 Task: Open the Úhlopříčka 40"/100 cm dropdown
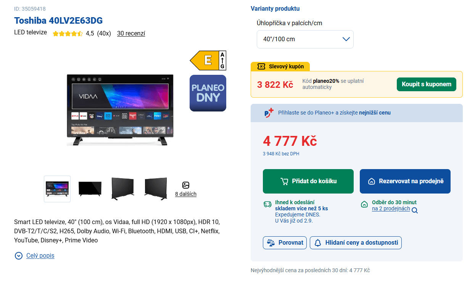305,39
